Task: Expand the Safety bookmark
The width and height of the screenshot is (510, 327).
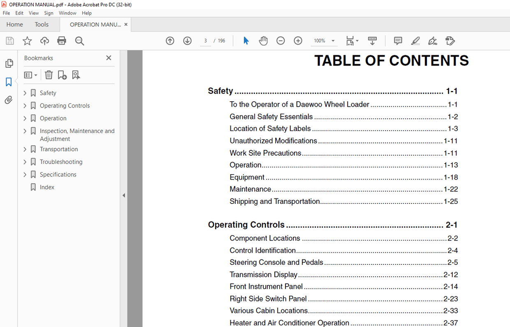Action: [25, 93]
